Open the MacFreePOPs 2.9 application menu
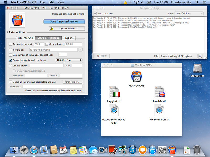The width and height of the screenshot is (210, 157). [x=24, y=2]
